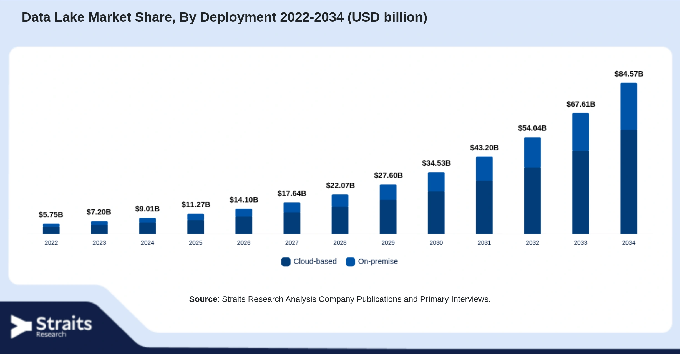Image resolution: width=680 pixels, height=354 pixels.
Task: Select the 2024 stacked bar
Action: pos(147,226)
